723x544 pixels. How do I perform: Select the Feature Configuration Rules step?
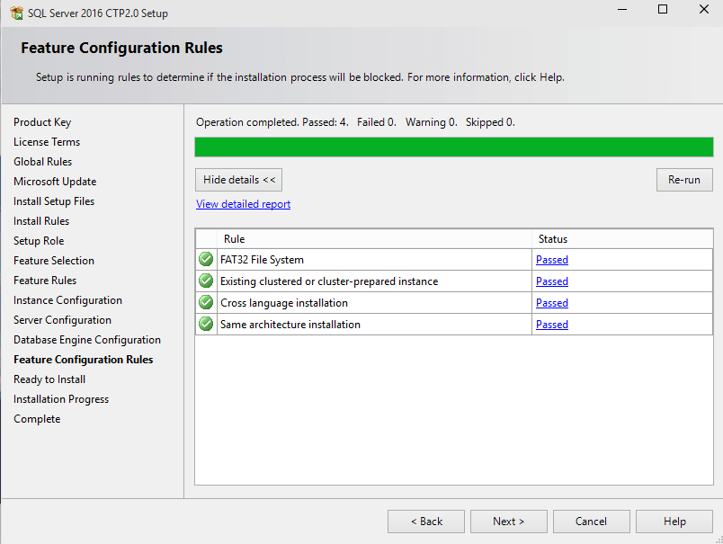coord(83,360)
